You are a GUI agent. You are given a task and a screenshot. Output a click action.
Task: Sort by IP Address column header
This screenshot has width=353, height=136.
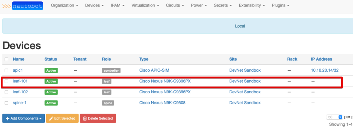pyautogui.click(x=322, y=59)
